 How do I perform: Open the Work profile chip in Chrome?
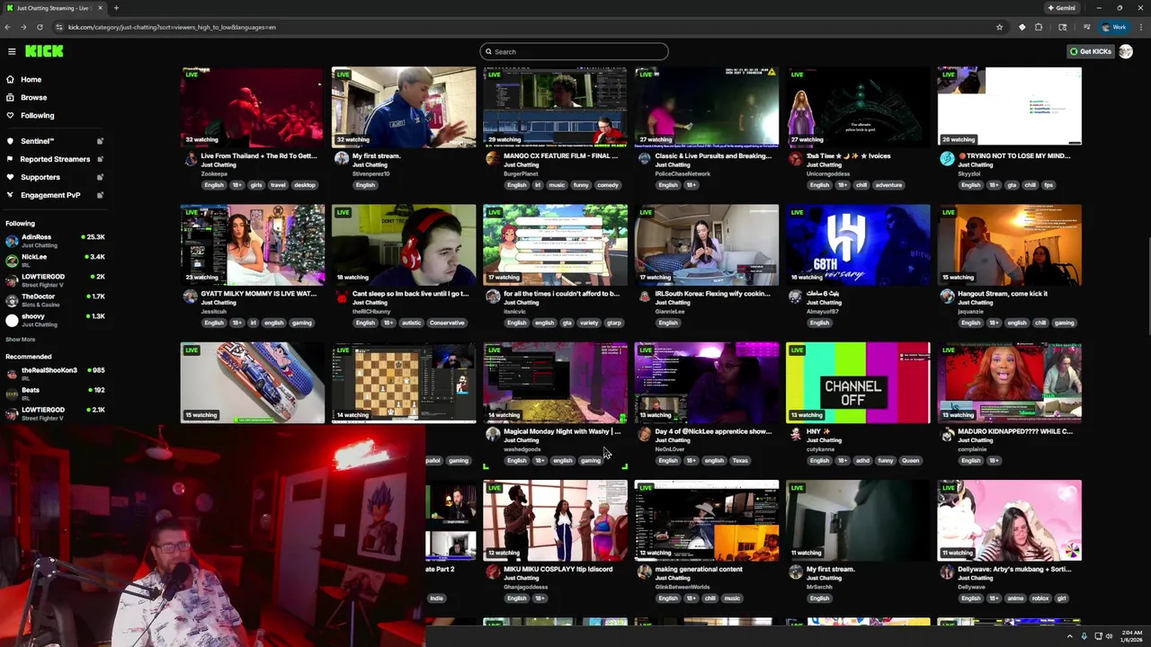pos(1113,27)
